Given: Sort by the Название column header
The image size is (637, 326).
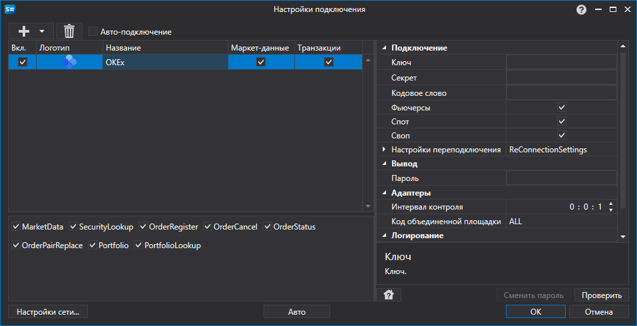Looking at the screenshot, I should point(165,48).
